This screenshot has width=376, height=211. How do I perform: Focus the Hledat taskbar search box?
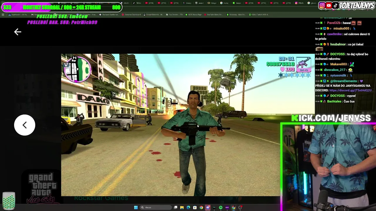coord(156,207)
